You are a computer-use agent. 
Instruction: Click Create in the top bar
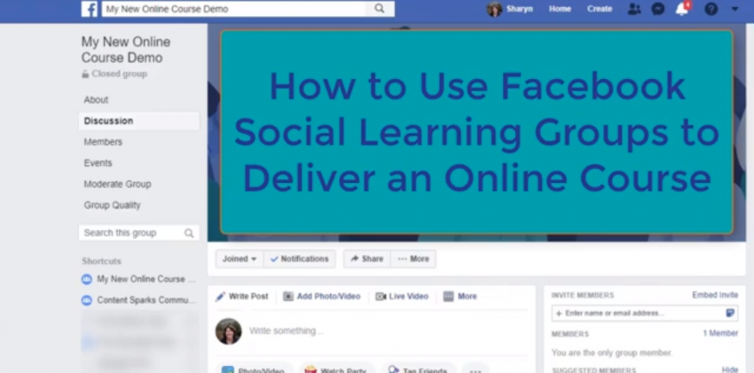[599, 9]
